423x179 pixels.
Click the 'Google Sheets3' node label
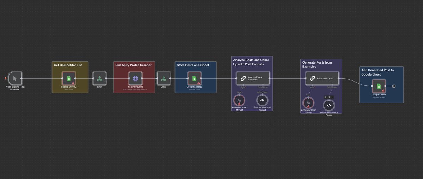194,87
